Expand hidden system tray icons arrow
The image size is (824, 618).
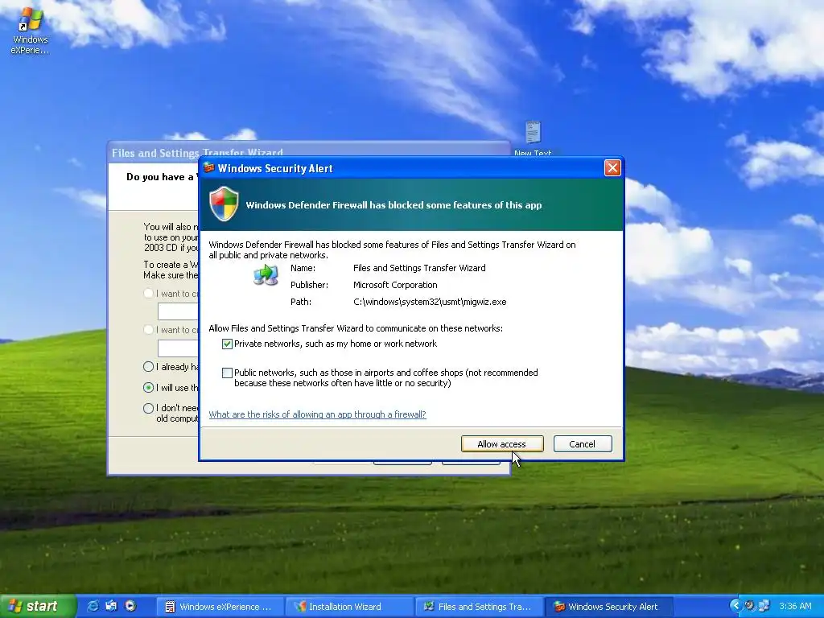click(735, 606)
